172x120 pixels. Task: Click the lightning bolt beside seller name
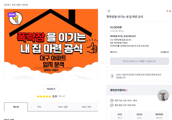pyautogui.click(x=127, y=90)
